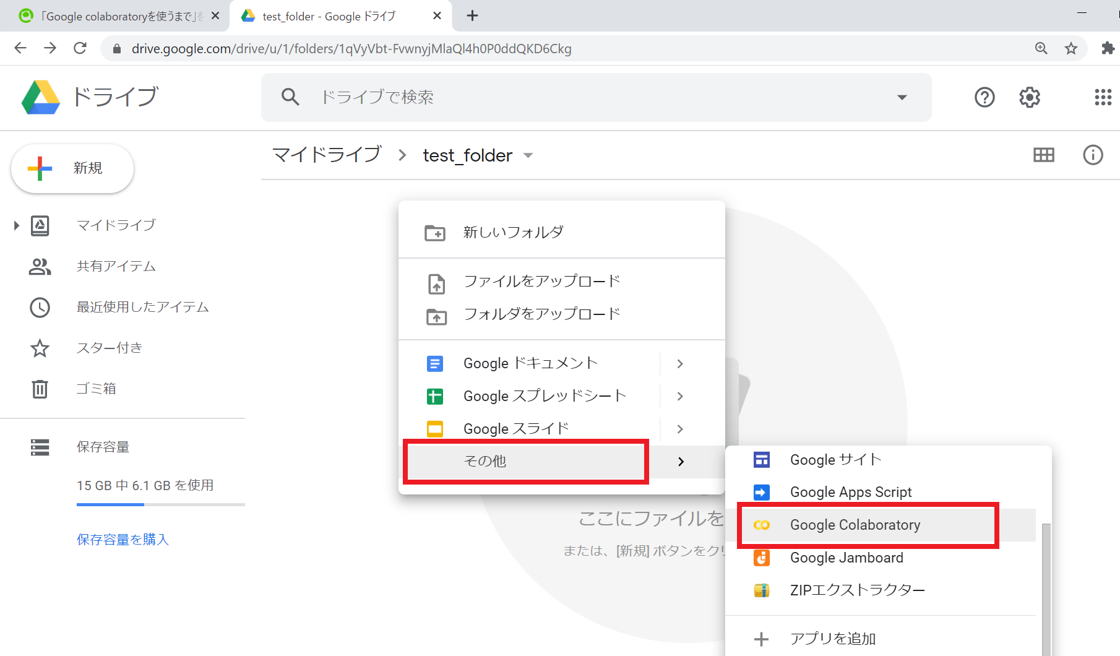
Task: Select Google スライド menu entry
Action: (x=562, y=429)
